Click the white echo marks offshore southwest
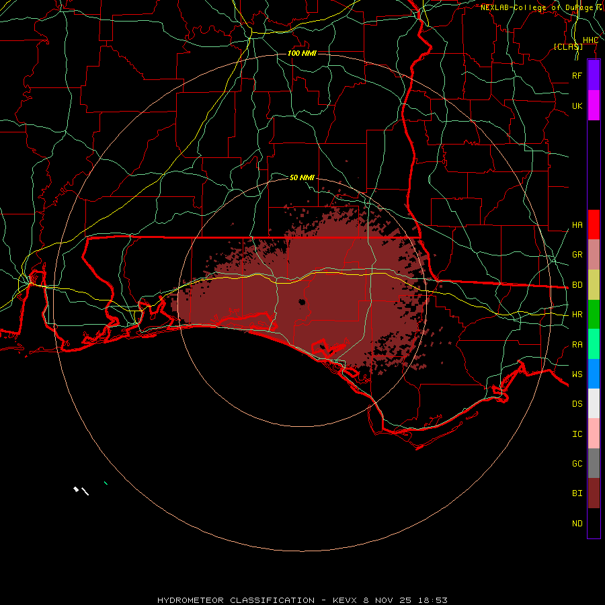The image size is (605, 605). tap(81, 491)
